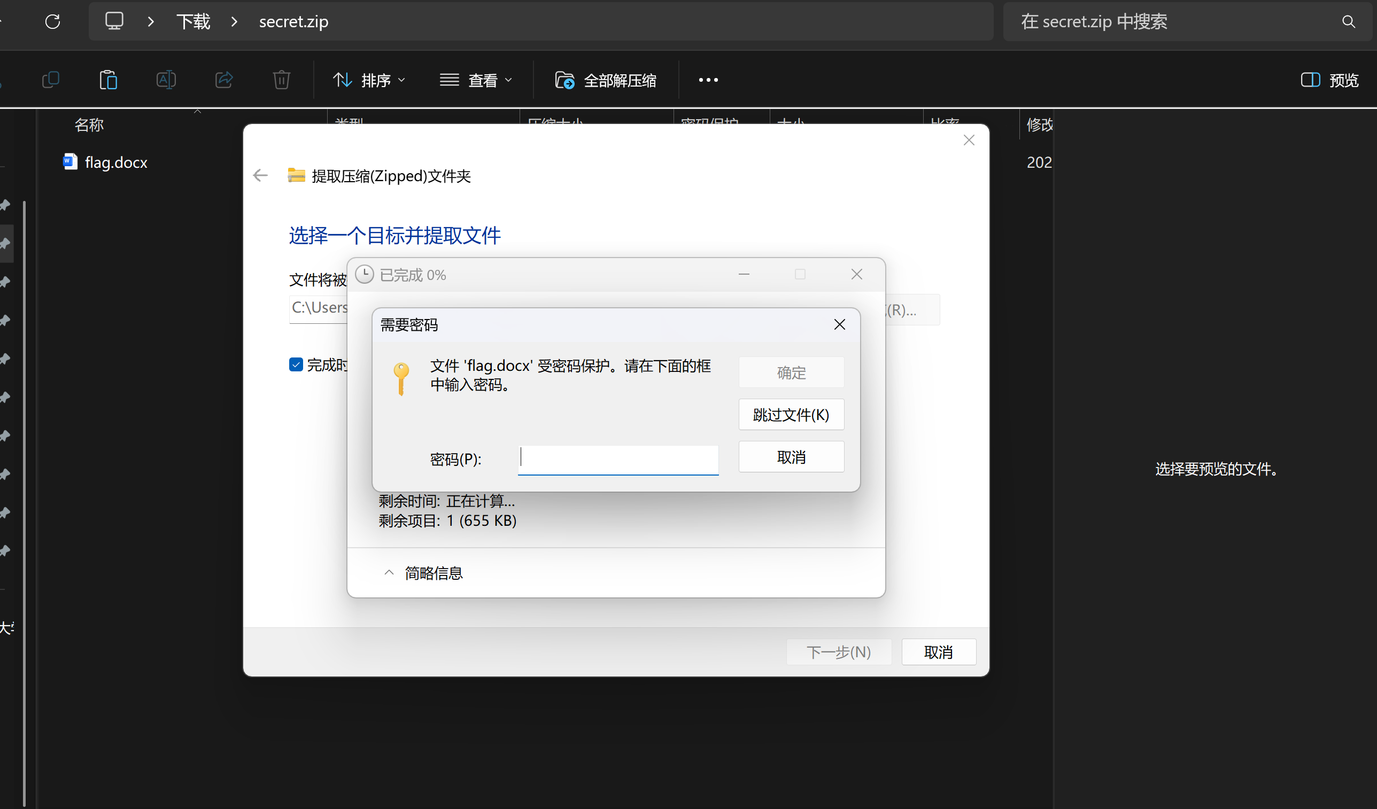Select the secret.zip breadcrumb segment
1377x809 pixels.
tap(293, 22)
